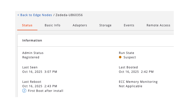
Task: Click the First Boot after install text
Action: coord(45,91)
